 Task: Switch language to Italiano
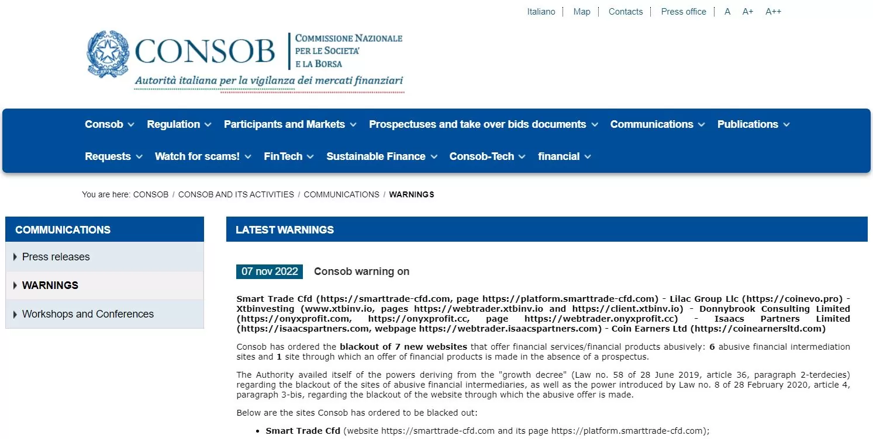[541, 12]
